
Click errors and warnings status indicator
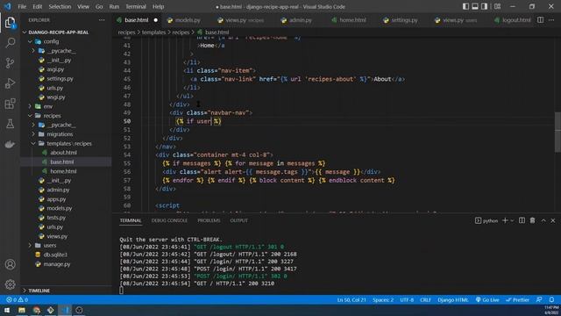tap(18, 299)
